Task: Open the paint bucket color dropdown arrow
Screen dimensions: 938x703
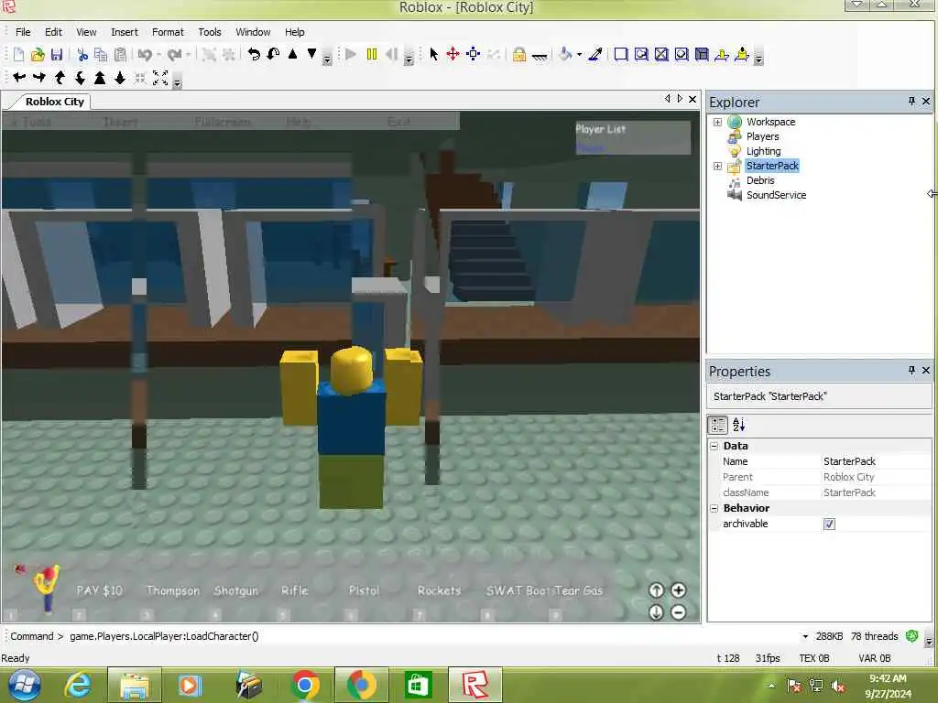Action: (579, 55)
